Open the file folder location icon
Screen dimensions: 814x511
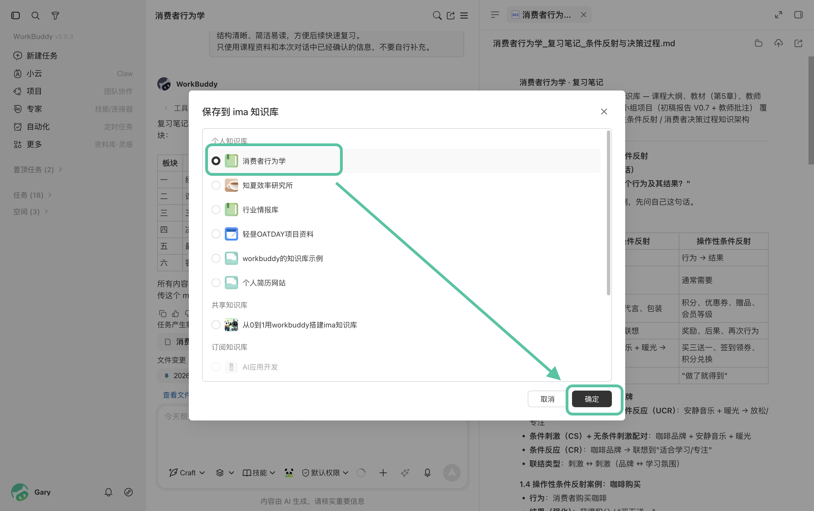click(759, 43)
